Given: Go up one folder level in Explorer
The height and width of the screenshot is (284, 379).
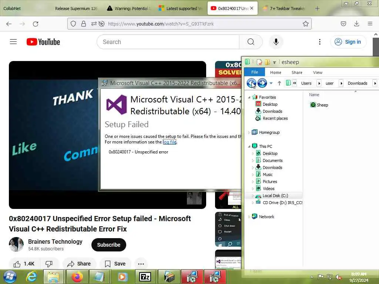Looking at the screenshot, I should [279, 83].
